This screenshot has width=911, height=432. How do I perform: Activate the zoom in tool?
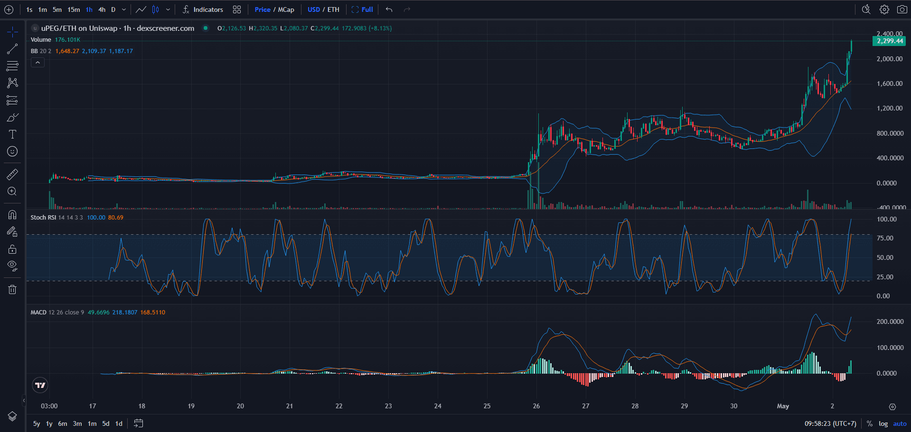point(12,192)
